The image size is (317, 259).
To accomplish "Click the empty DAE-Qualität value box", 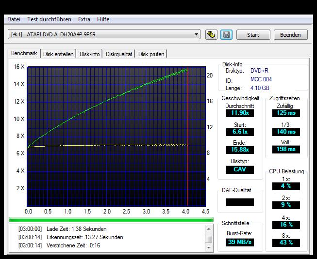I will click(x=240, y=202).
